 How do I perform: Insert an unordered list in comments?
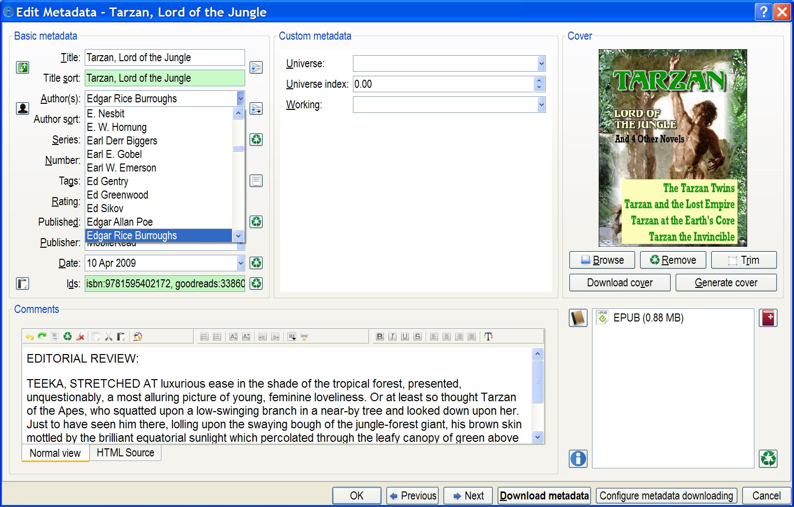pos(217,336)
